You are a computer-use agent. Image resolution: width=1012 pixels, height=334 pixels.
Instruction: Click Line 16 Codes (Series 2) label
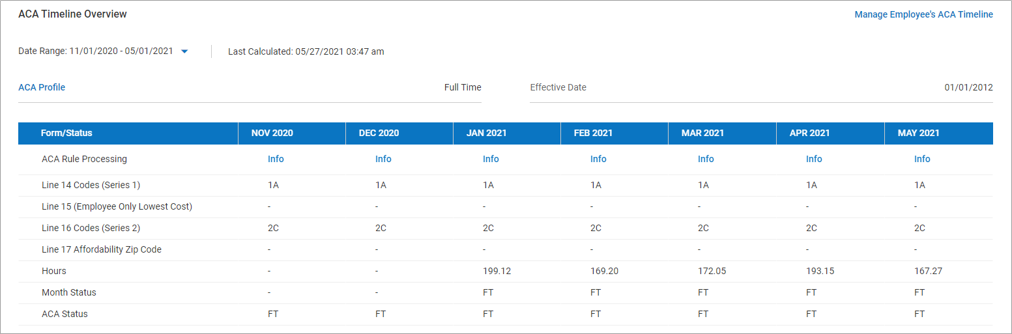pos(91,228)
